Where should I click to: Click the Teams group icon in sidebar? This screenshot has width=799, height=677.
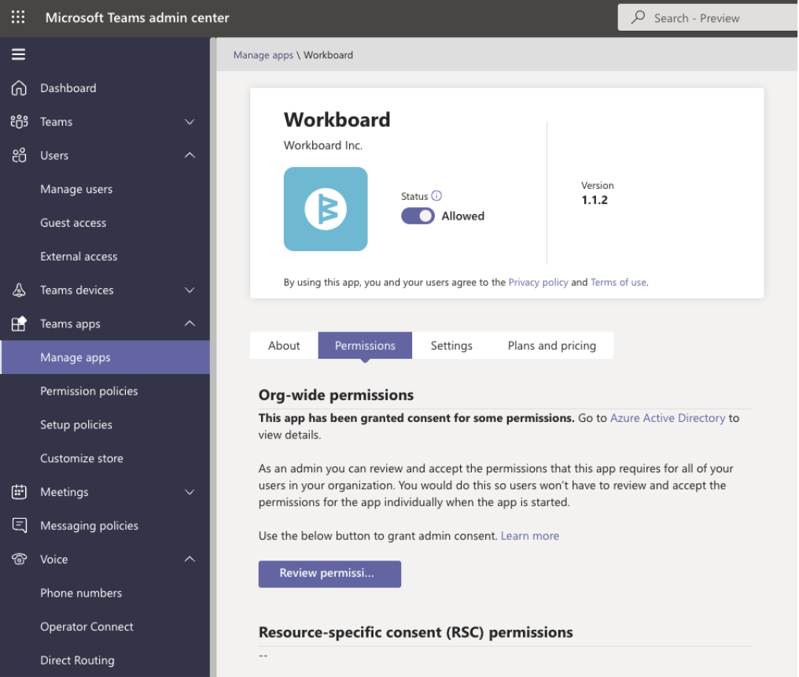[19, 121]
